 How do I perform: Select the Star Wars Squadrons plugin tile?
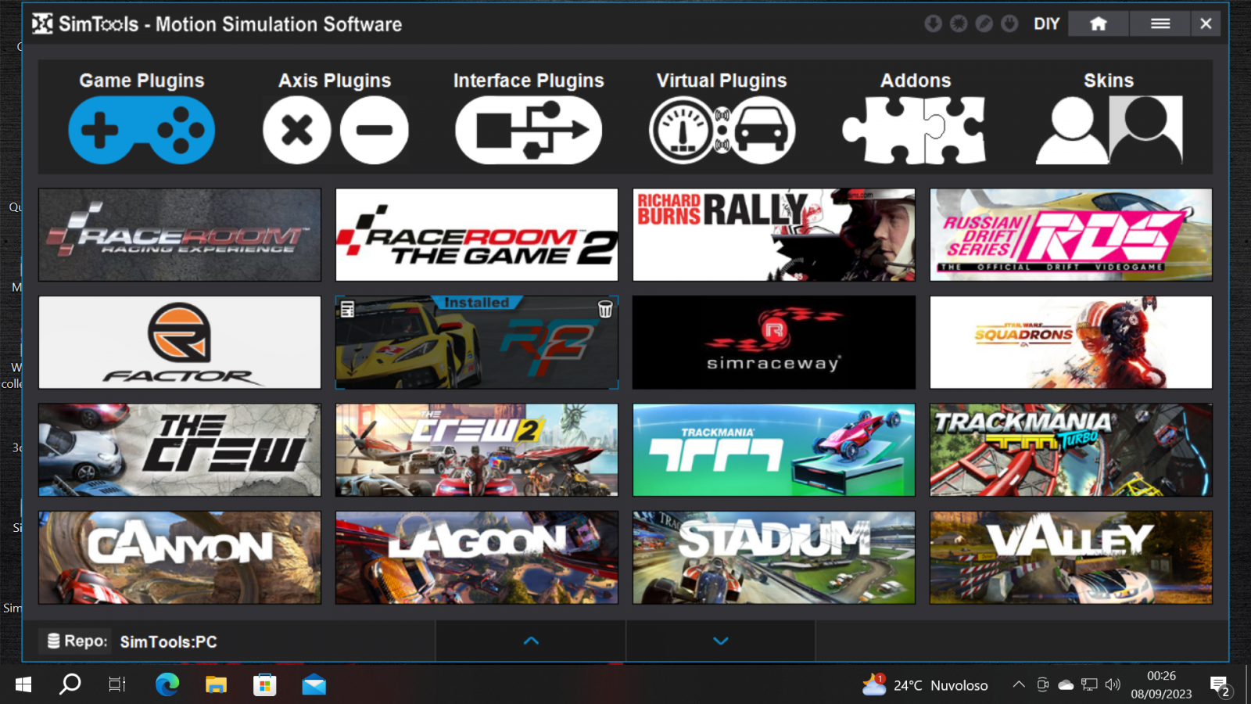pos(1071,342)
